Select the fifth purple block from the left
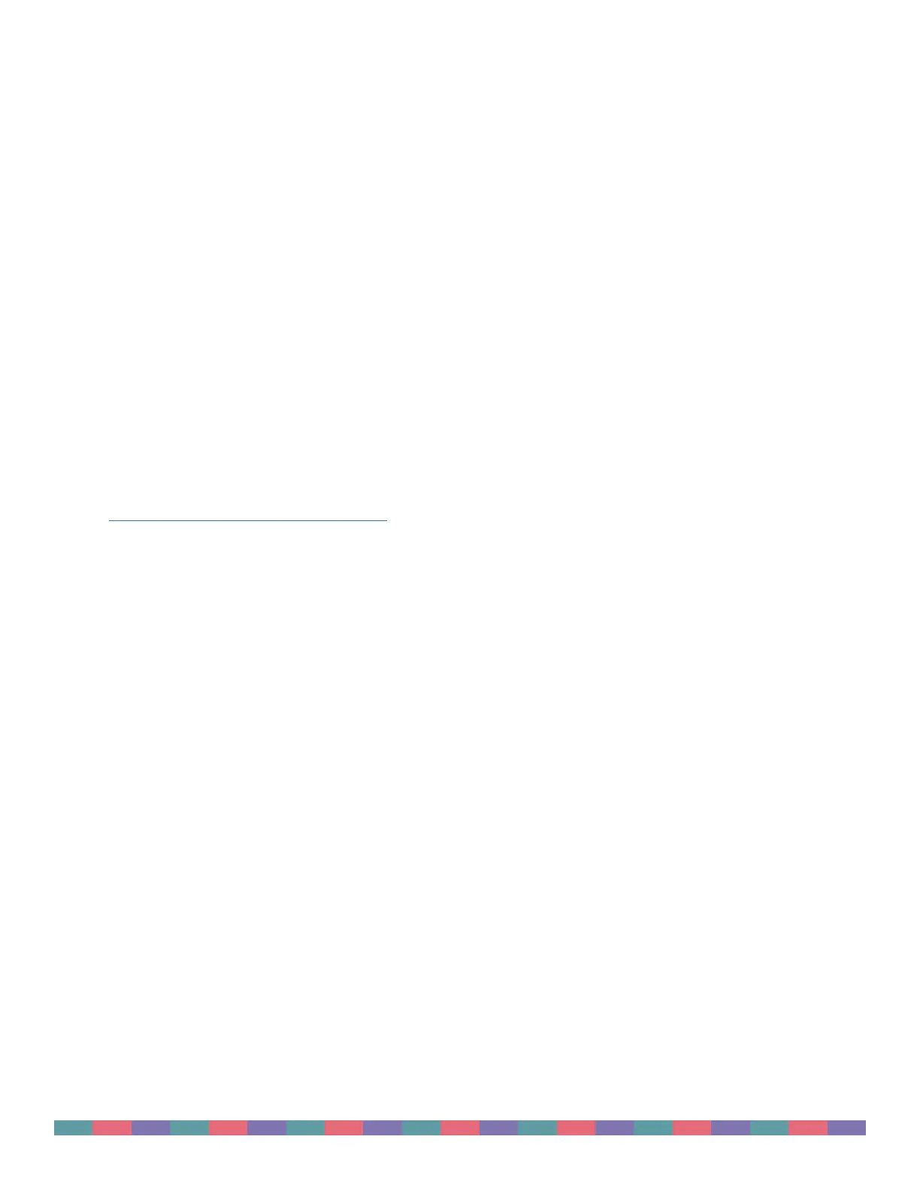 coord(615,1127)
